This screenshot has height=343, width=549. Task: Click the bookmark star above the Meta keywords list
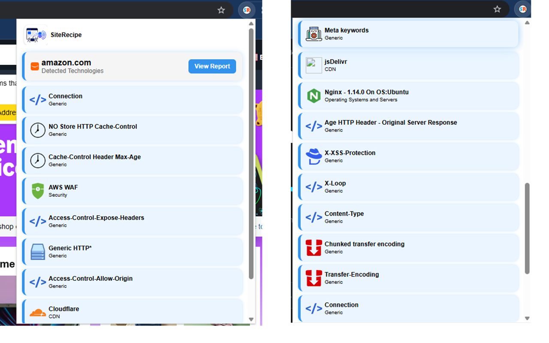pyautogui.click(x=497, y=9)
